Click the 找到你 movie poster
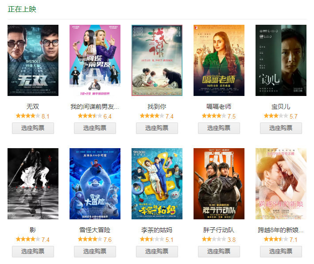The height and width of the screenshot is (264, 314). coord(157,60)
